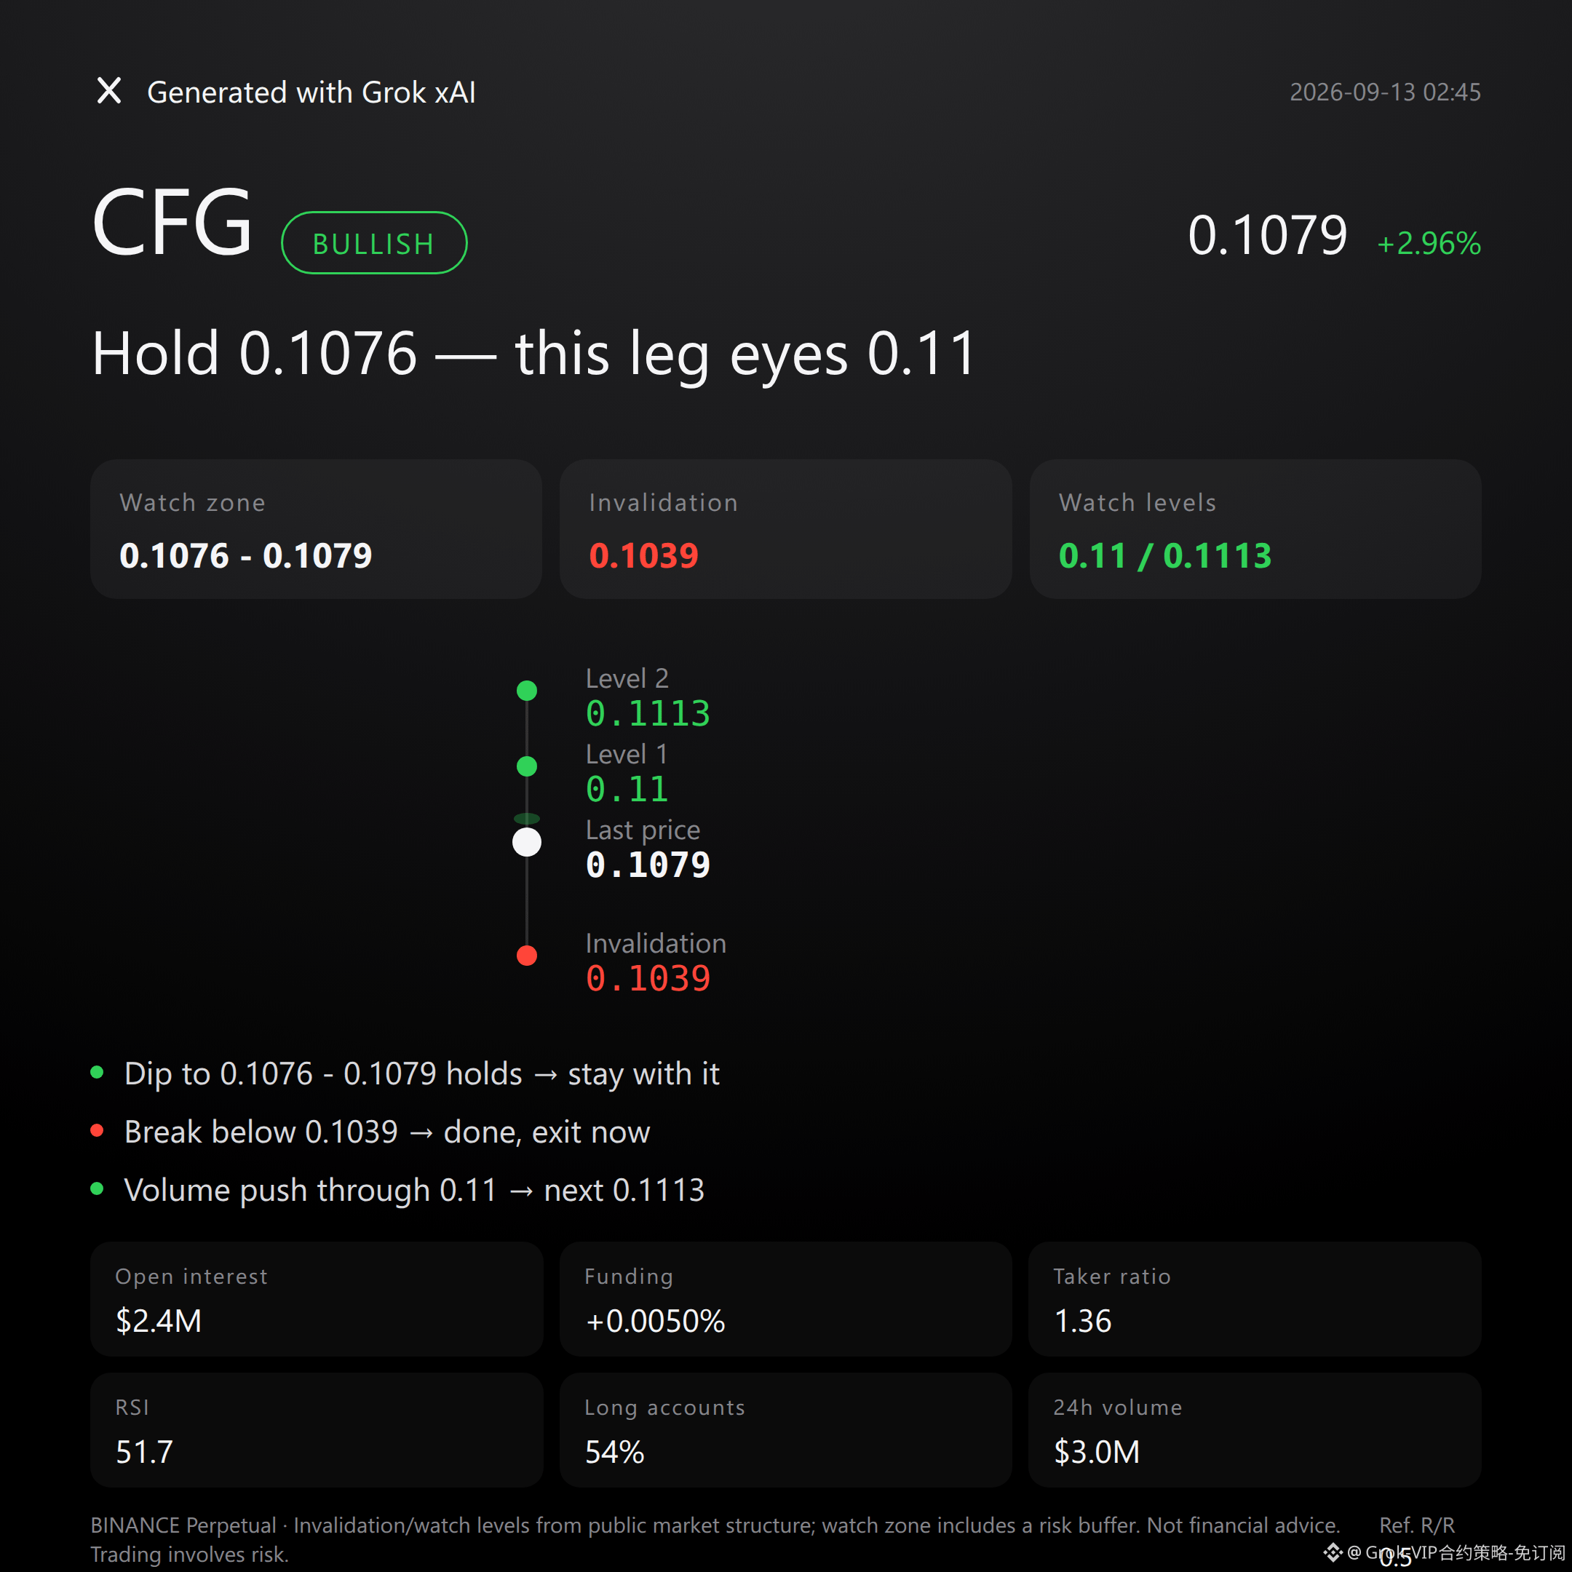This screenshot has width=1572, height=1572.
Task: Click the Generated with Grok xAI text
Action: pyautogui.click(x=311, y=92)
